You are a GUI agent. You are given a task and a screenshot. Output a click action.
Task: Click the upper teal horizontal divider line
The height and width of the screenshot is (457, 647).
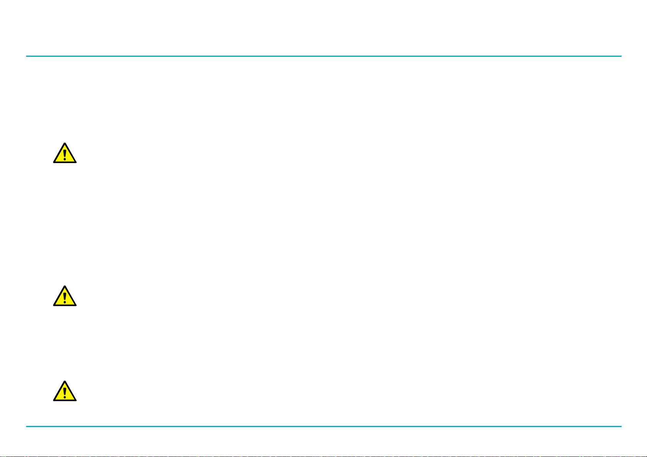[x=323, y=56]
